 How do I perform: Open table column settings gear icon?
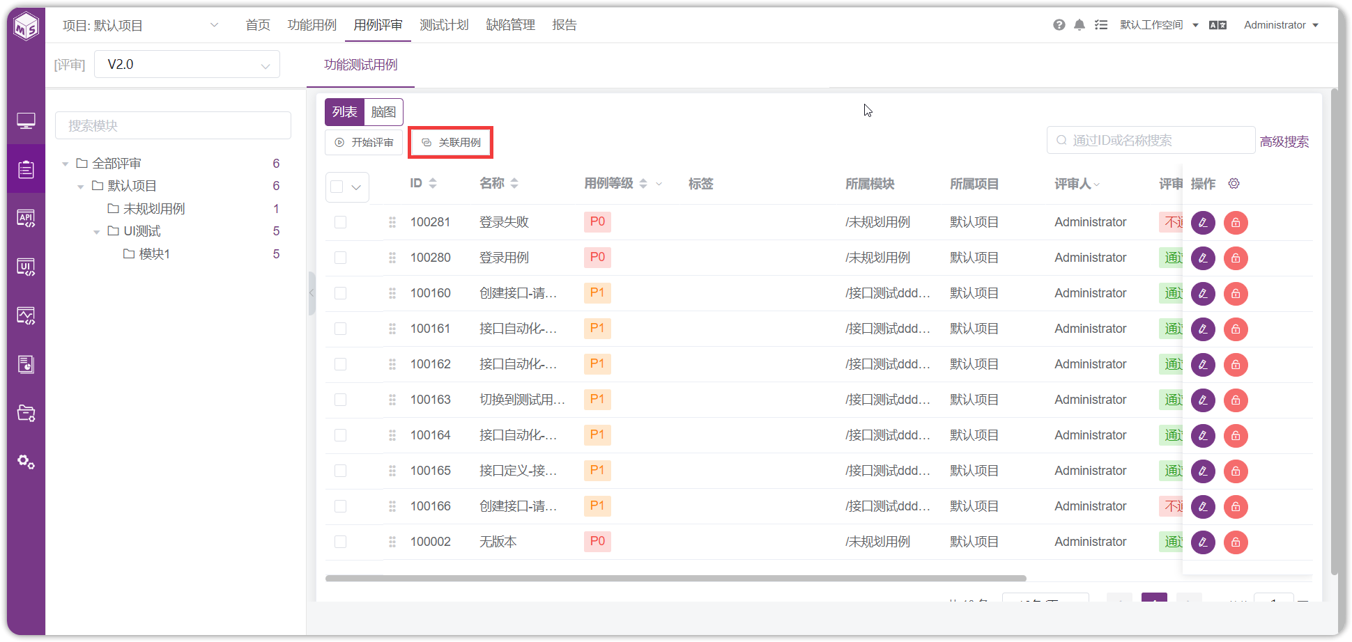(1234, 183)
